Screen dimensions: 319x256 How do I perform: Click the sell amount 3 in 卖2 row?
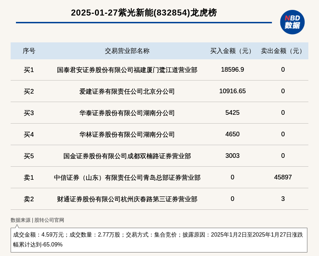coord(283,199)
